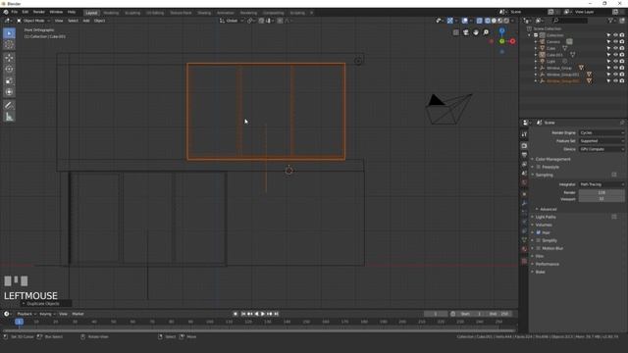This screenshot has height=353, width=628.
Task: Toggle selectability of Cube.001
Action: click(x=608, y=55)
